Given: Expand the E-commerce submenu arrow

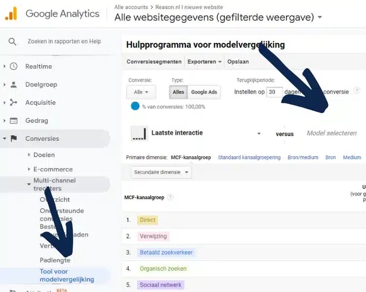Looking at the screenshot, I should [29, 169].
